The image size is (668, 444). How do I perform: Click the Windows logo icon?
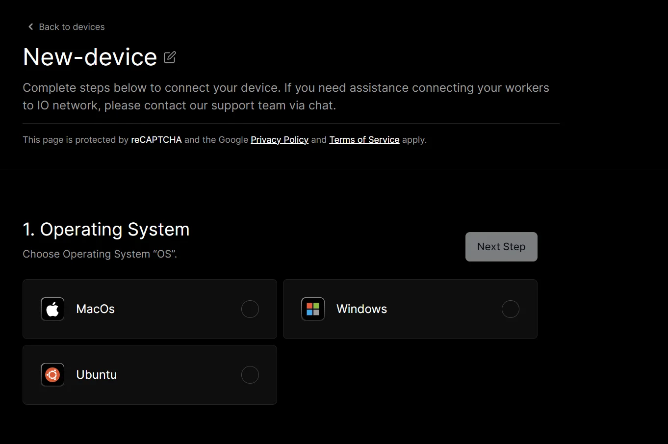click(313, 309)
